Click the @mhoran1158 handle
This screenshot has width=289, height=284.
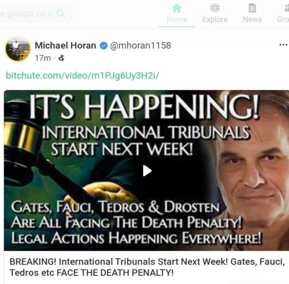(140, 46)
